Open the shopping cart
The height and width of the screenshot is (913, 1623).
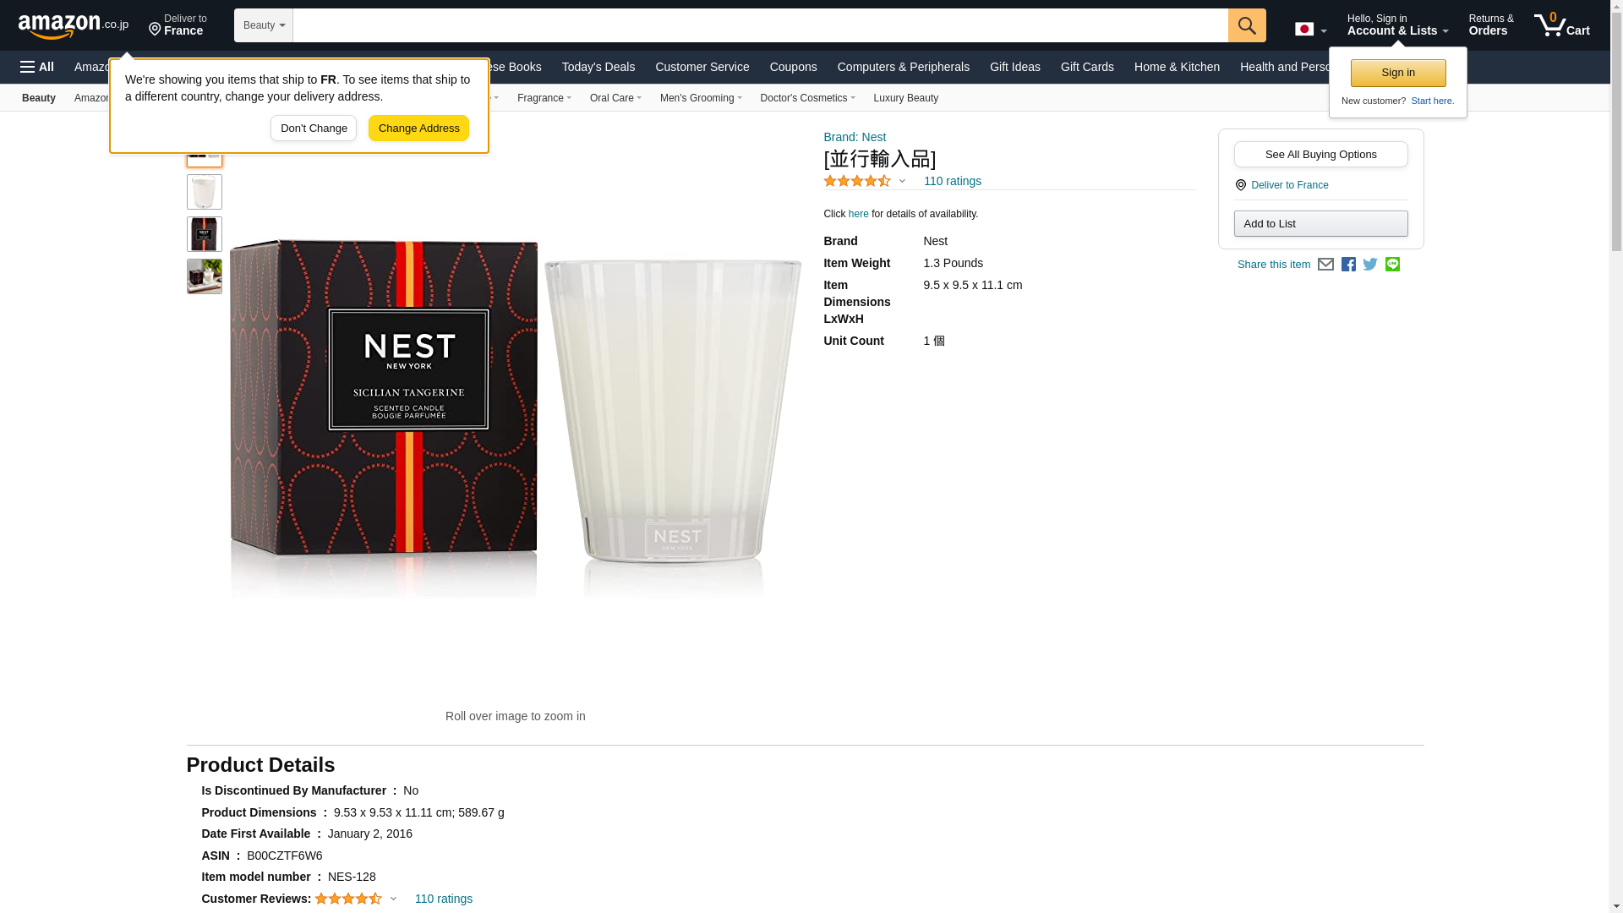click(x=1562, y=25)
